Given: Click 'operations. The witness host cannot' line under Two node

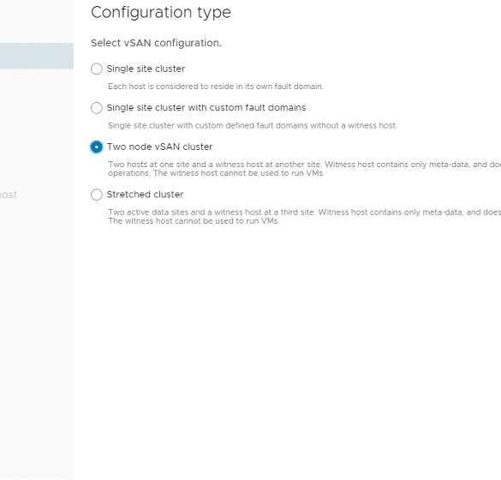Looking at the screenshot, I should pyautogui.click(x=217, y=173).
